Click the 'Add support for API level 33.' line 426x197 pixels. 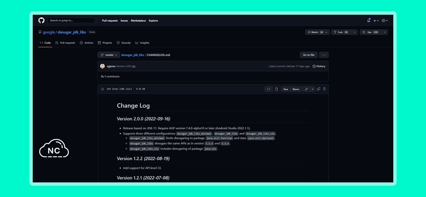pyautogui.click(x=142, y=168)
